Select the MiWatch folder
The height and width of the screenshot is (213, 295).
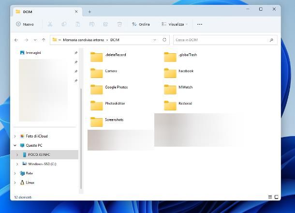(x=178, y=89)
